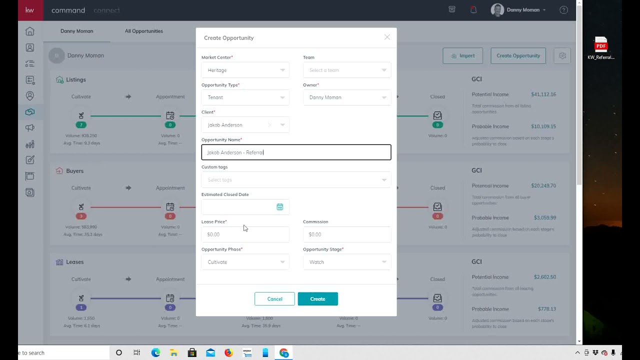Image resolution: width=640 pixels, height=360 pixels.
Task: Click the Listings Cultivate stage icon
Action: point(81,115)
